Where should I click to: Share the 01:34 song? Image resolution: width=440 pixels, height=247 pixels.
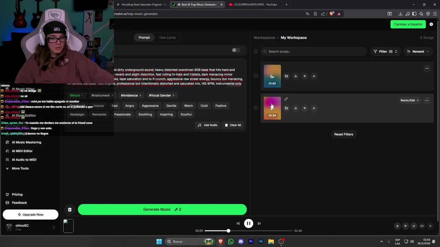314,108
